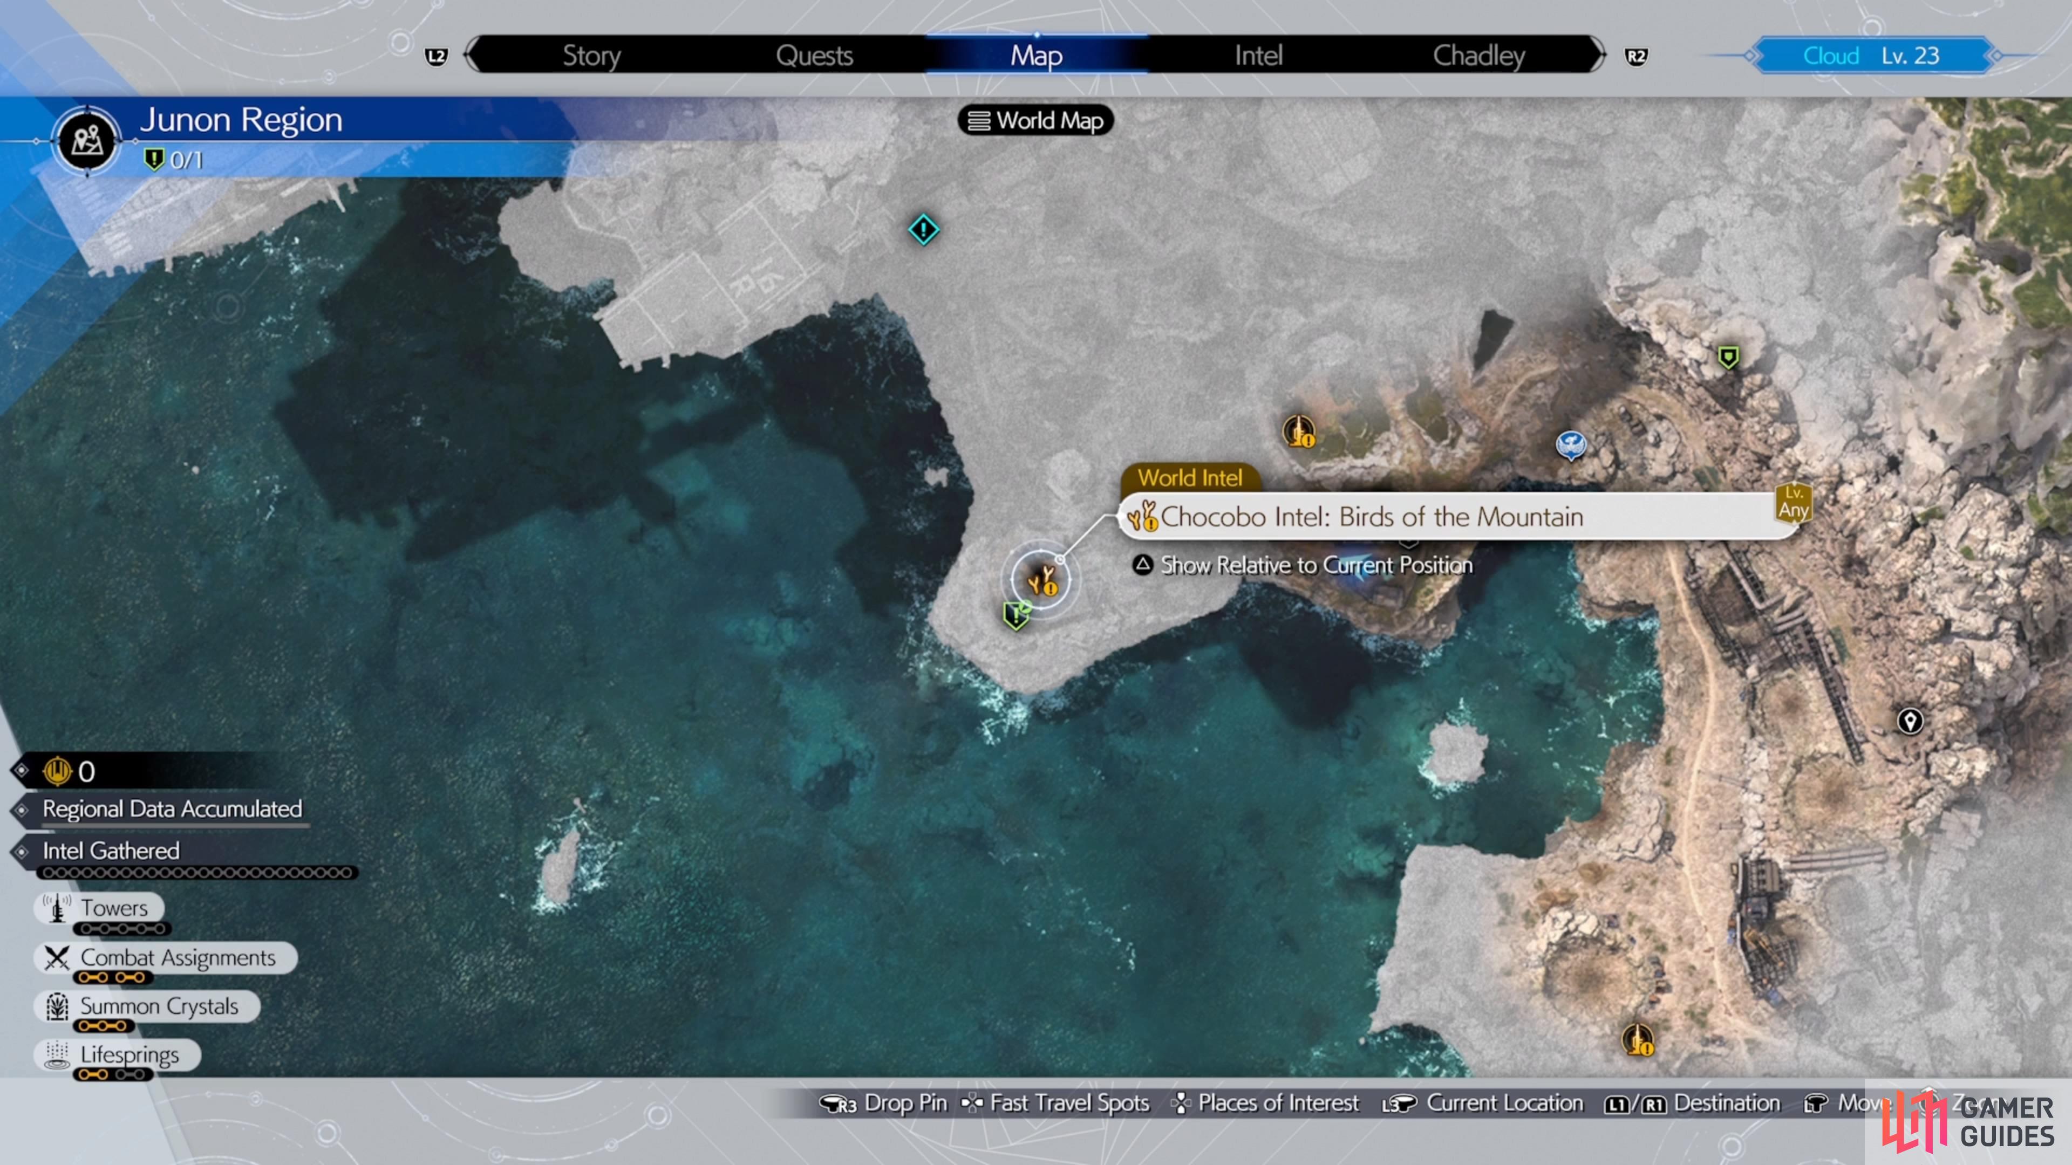Select the Lifesprings category label
This screenshot has height=1165, width=2072.
(x=129, y=1055)
